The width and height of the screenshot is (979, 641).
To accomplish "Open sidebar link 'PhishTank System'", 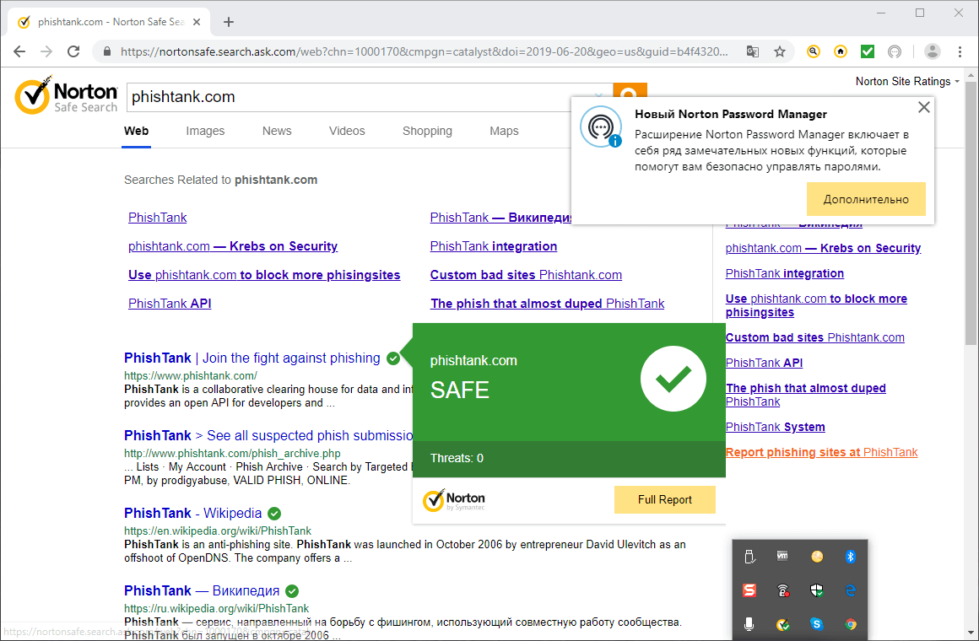I will pos(775,427).
